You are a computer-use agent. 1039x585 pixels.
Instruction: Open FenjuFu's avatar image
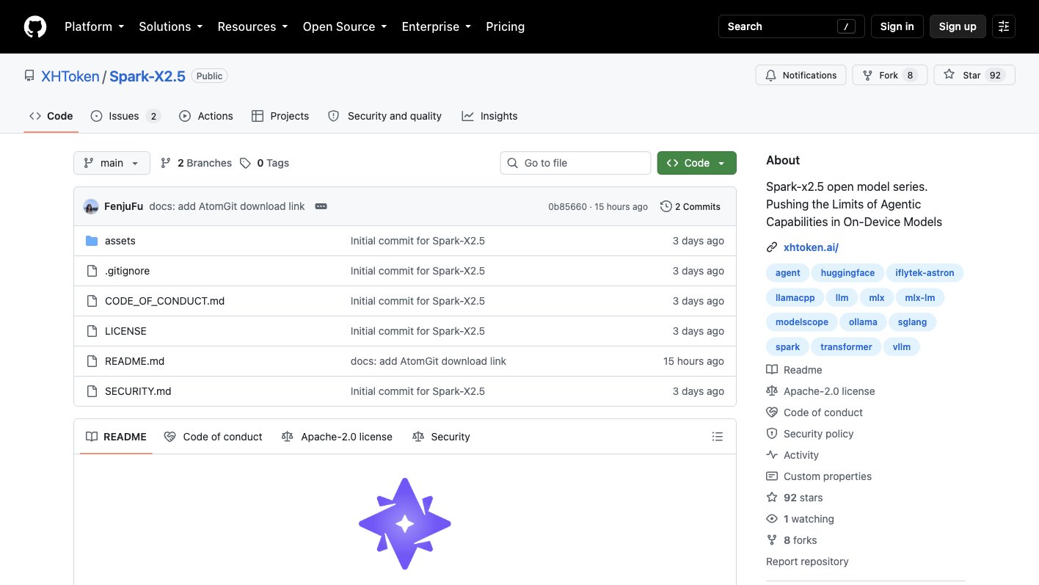[91, 206]
